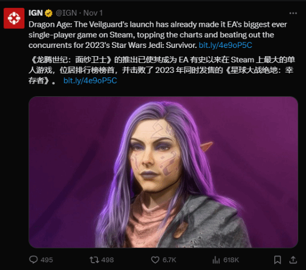Viewport: 306px width, 270px height.
Task: Click the 618K views count
Action: point(231,260)
